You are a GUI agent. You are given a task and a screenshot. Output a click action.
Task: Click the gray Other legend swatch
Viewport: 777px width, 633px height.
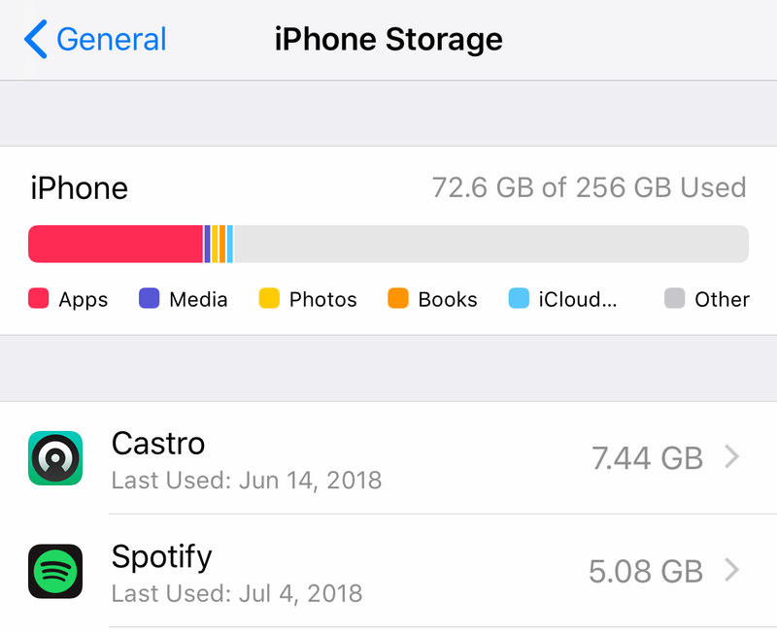pos(674,298)
